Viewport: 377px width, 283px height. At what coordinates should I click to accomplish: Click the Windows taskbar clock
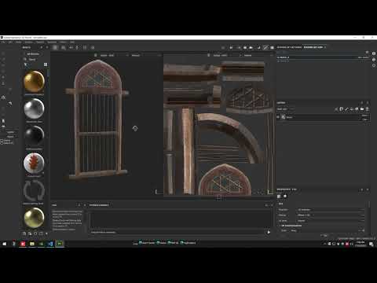(361, 244)
